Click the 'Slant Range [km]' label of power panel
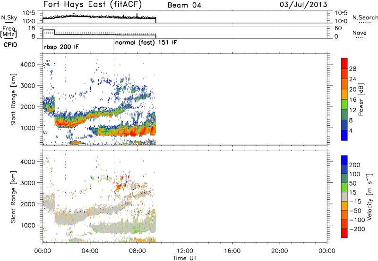The image size is (378, 261). (13, 99)
